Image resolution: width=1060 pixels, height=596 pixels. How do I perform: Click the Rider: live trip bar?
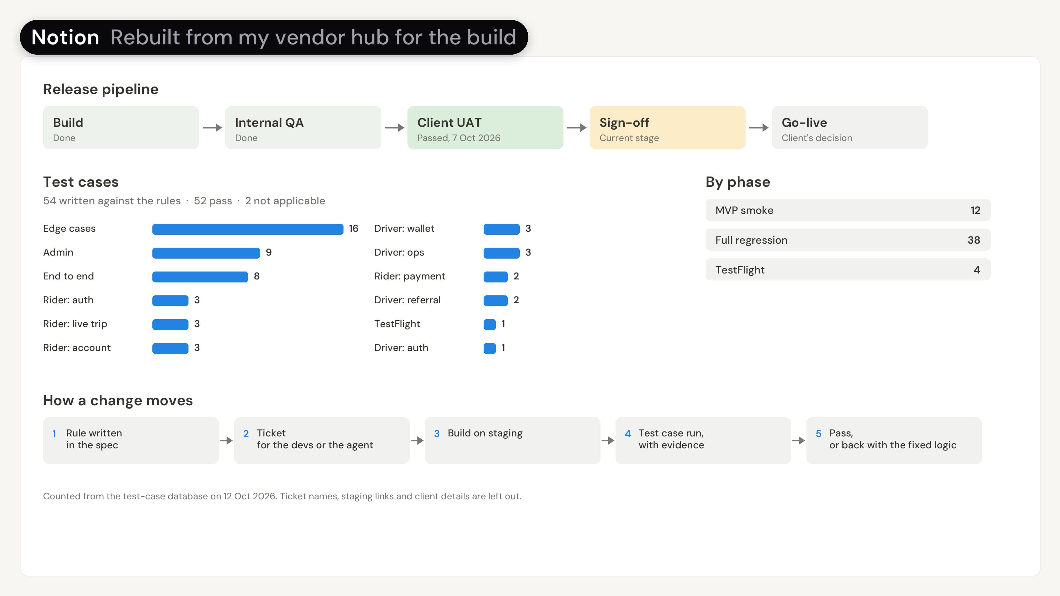pyautogui.click(x=170, y=324)
